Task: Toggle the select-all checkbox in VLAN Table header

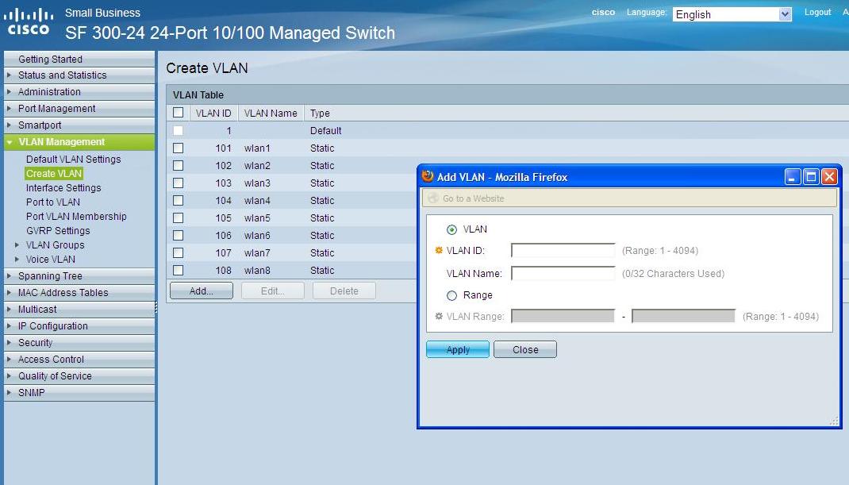Action: (179, 113)
